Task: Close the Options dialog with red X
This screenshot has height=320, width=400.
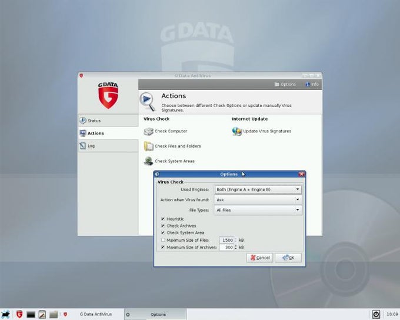Action: click(302, 174)
